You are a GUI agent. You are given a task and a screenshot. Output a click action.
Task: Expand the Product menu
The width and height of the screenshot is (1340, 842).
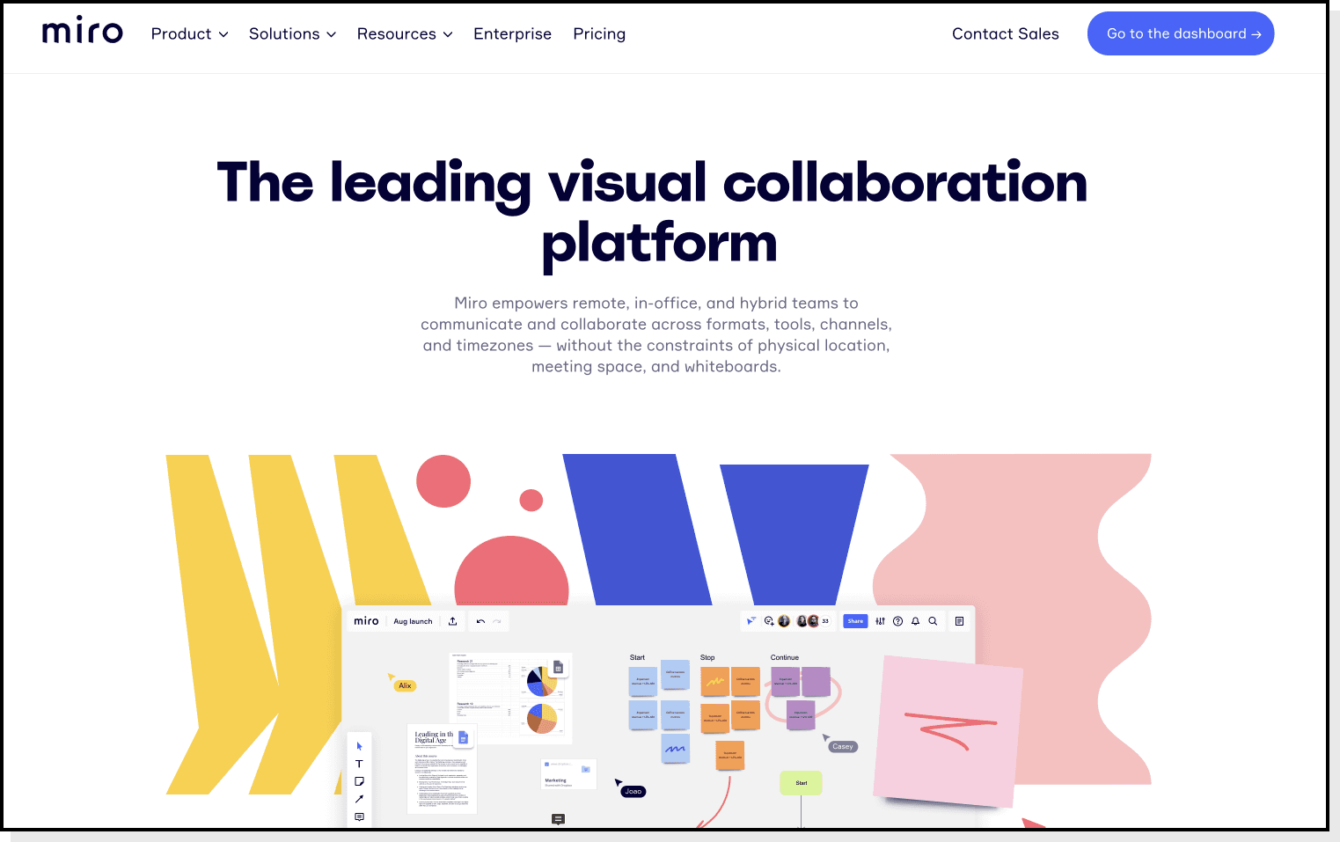pos(189,34)
